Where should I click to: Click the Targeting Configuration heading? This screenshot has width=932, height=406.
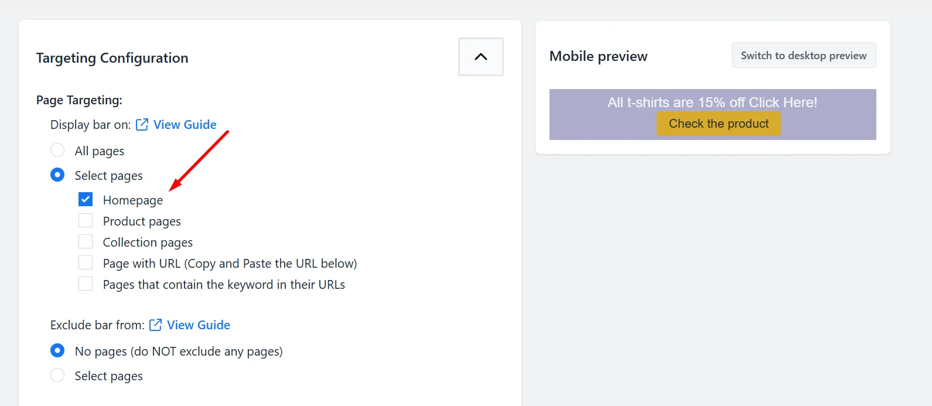(112, 58)
